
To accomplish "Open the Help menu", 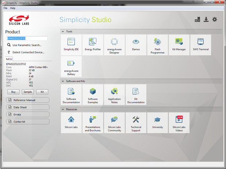I will (12, 8).
